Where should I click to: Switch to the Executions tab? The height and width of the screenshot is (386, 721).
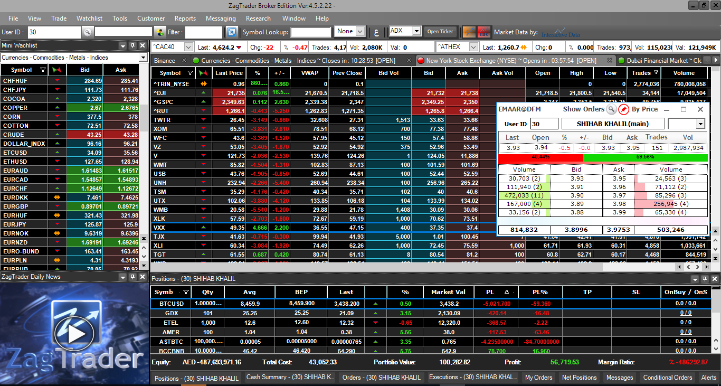coord(473,378)
